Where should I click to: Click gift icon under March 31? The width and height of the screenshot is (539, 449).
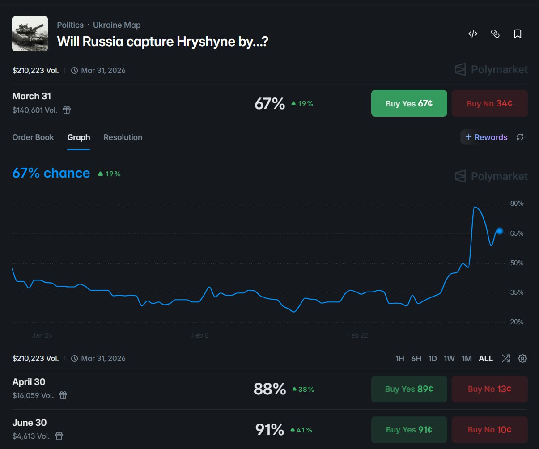coord(67,110)
